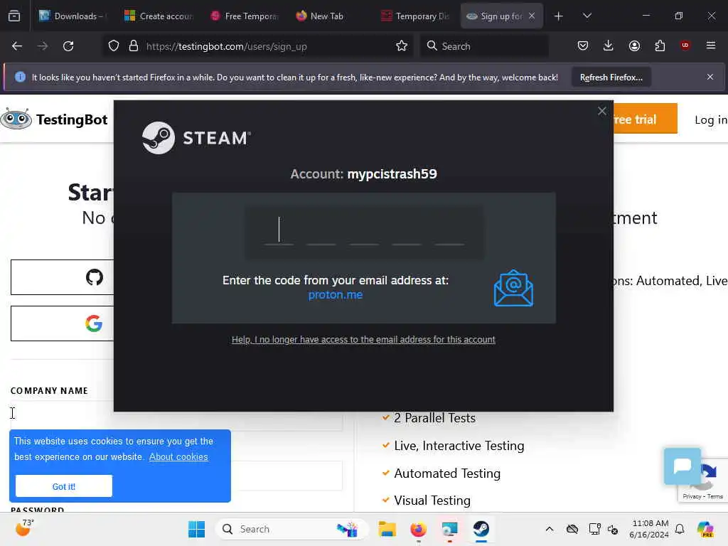Viewport: 728px width, 546px height.
Task: Click the Refresh Firefox button
Action: (x=611, y=77)
